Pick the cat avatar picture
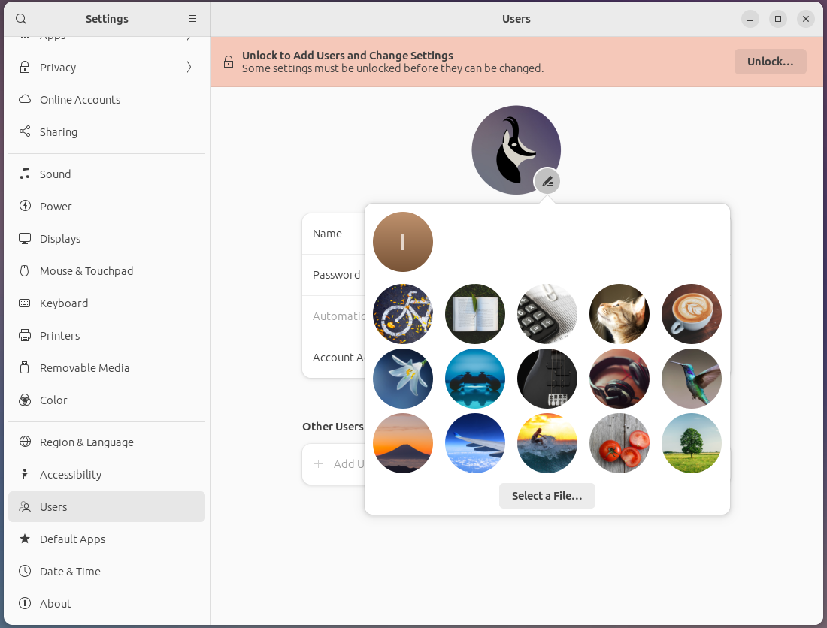Viewport: 827px width, 628px height. click(x=619, y=314)
